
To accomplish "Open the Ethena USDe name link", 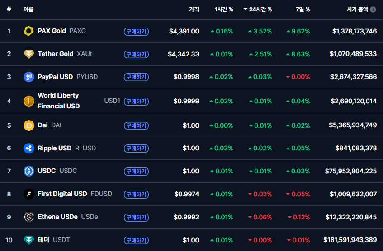I will (x=57, y=217).
